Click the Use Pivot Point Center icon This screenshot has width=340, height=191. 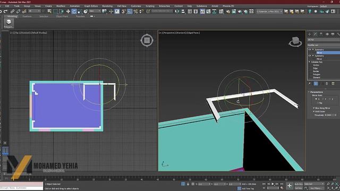pyautogui.click(x=105, y=11)
